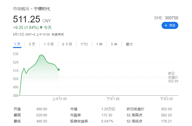
Task: Select the 1 天 range tab
Action: click(x=17, y=44)
